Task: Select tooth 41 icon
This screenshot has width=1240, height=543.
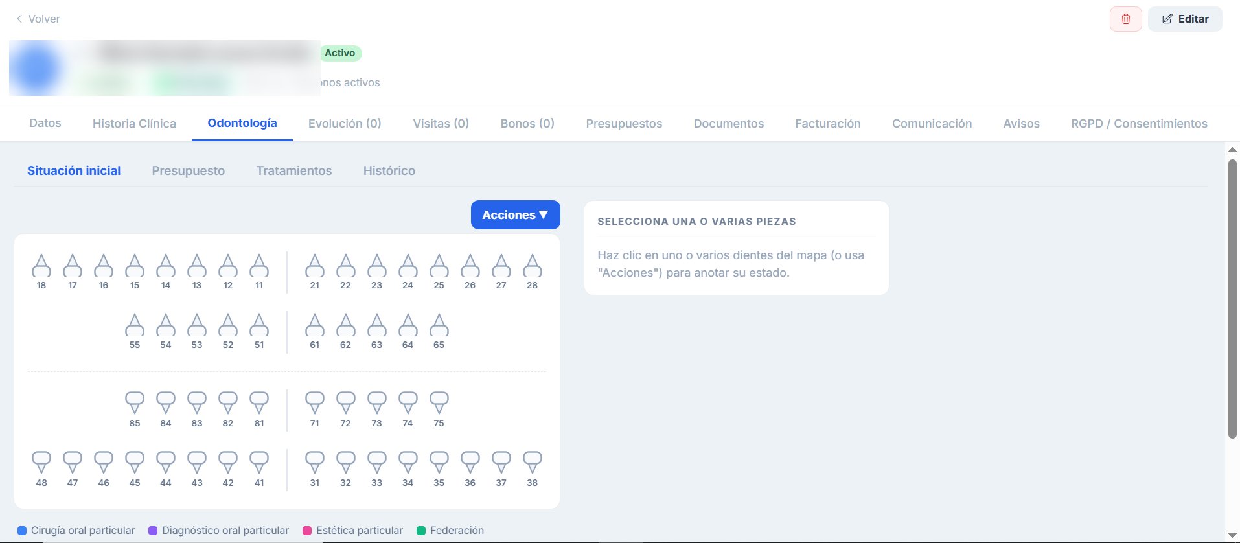Action: tap(259, 462)
